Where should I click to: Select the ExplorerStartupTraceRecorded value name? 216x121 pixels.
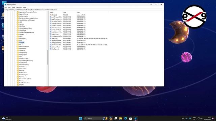(57, 24)
